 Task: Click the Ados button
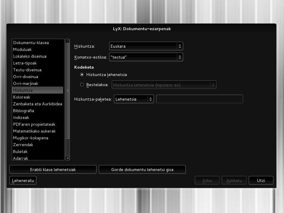pyautogui.click(x=207, y=180)
